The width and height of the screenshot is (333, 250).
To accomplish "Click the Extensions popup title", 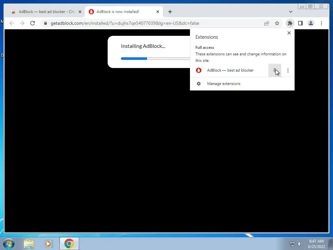I will point(206,37).
